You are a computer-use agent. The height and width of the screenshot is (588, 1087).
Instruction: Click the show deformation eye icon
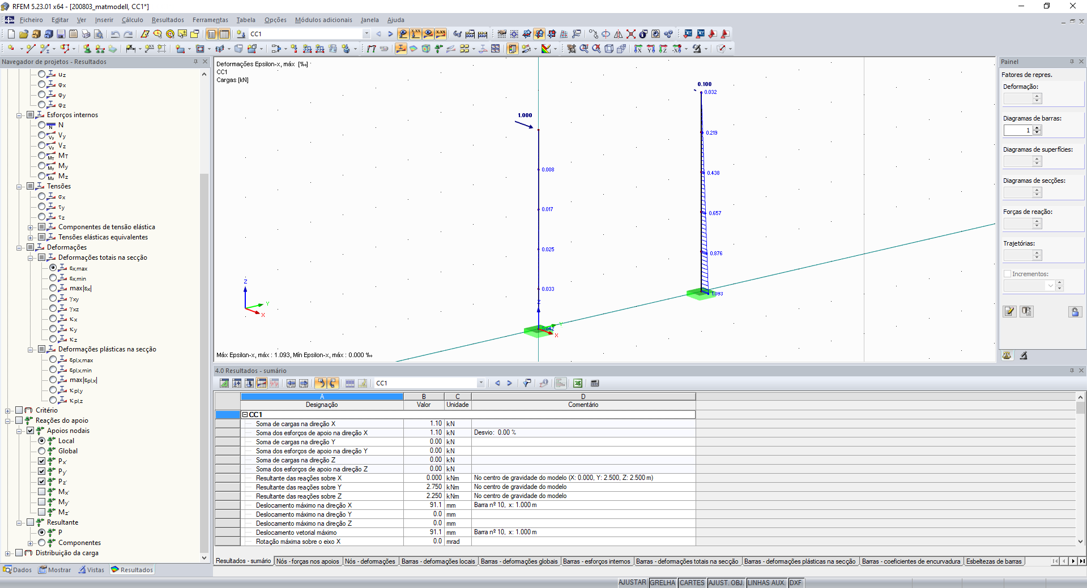coord(428,34)
